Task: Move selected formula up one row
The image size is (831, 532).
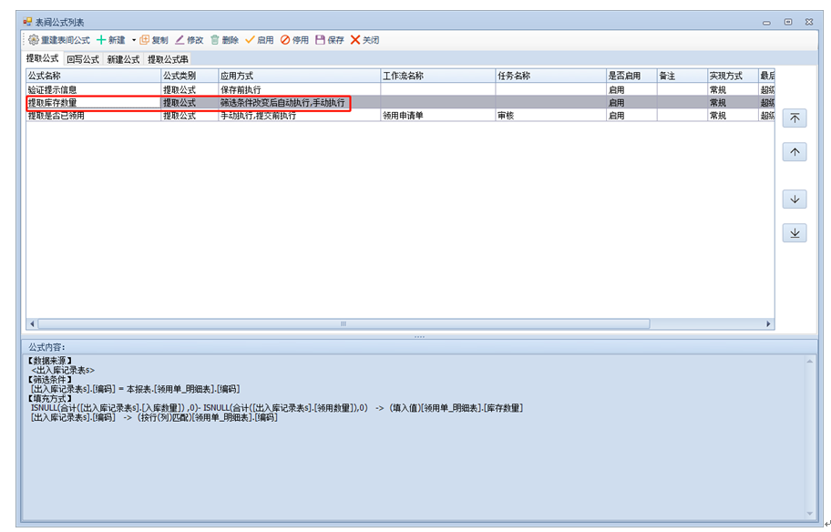Action: 795,152
